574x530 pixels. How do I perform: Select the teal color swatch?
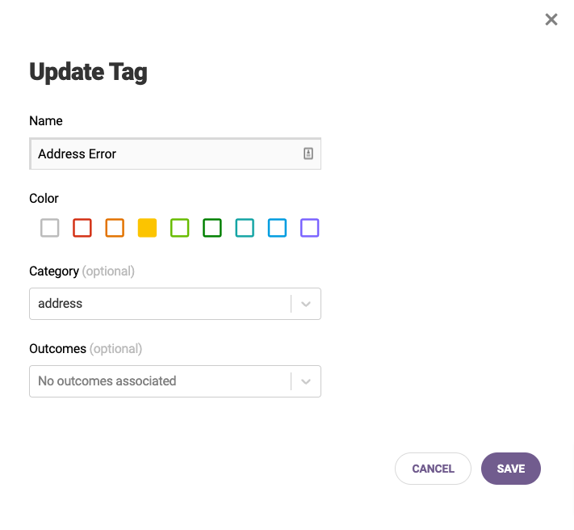click(245, 228)
